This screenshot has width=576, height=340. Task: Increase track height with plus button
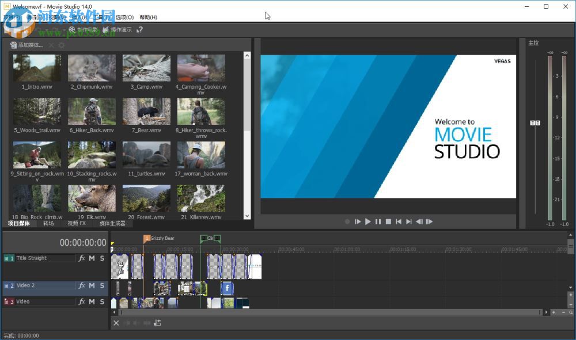[x=570, y=295]
